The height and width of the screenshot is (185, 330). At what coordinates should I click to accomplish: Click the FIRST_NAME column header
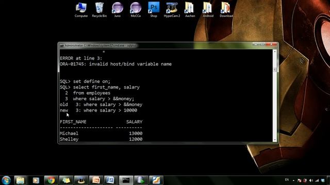point(73,122)
